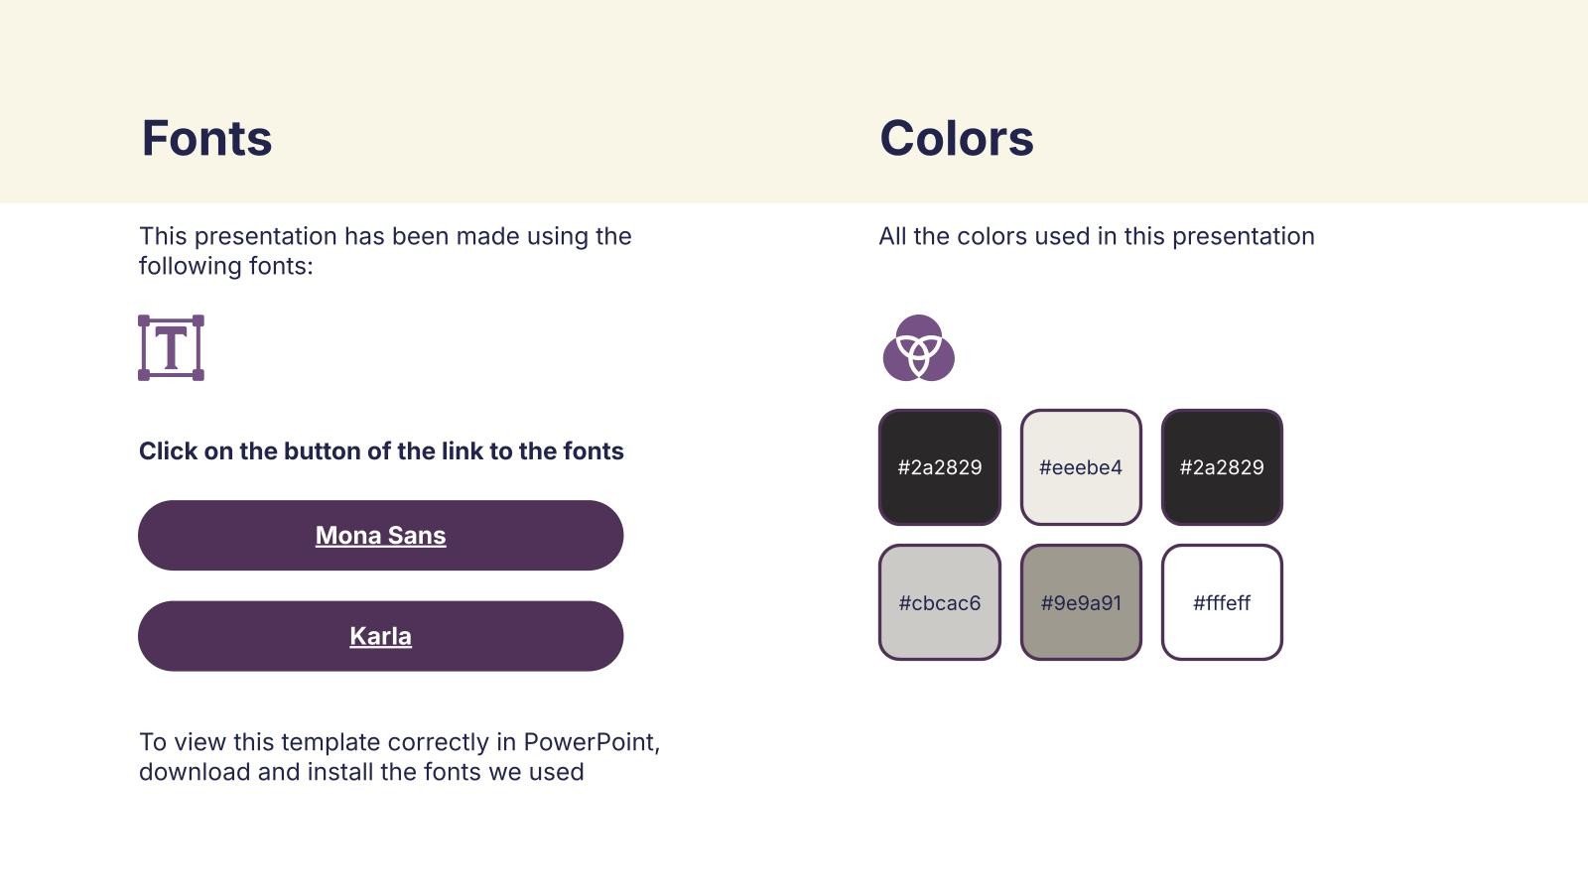Click the text-box 'T' font icon

171,347
